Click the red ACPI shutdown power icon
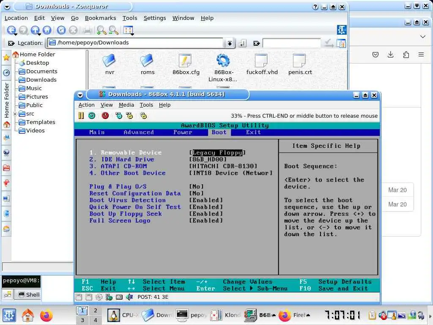Image resolution: width=433 pixels, height=325 pixels. coord(105,116)
